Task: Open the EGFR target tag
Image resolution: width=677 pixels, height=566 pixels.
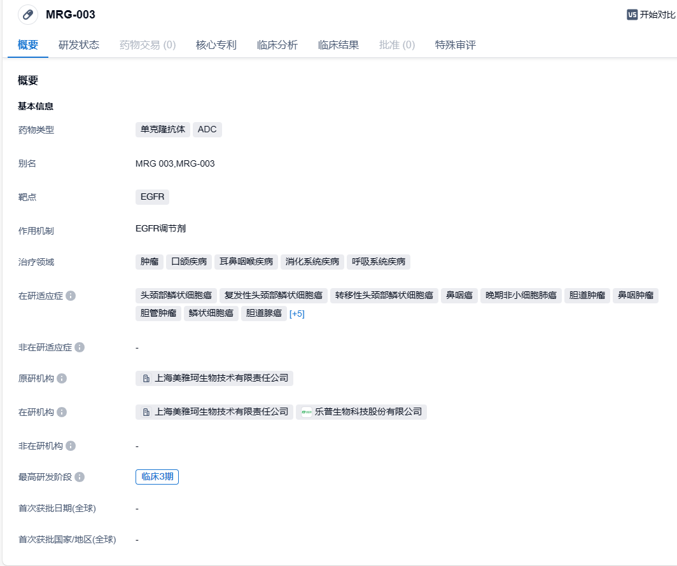Action: tap(153, 197)
